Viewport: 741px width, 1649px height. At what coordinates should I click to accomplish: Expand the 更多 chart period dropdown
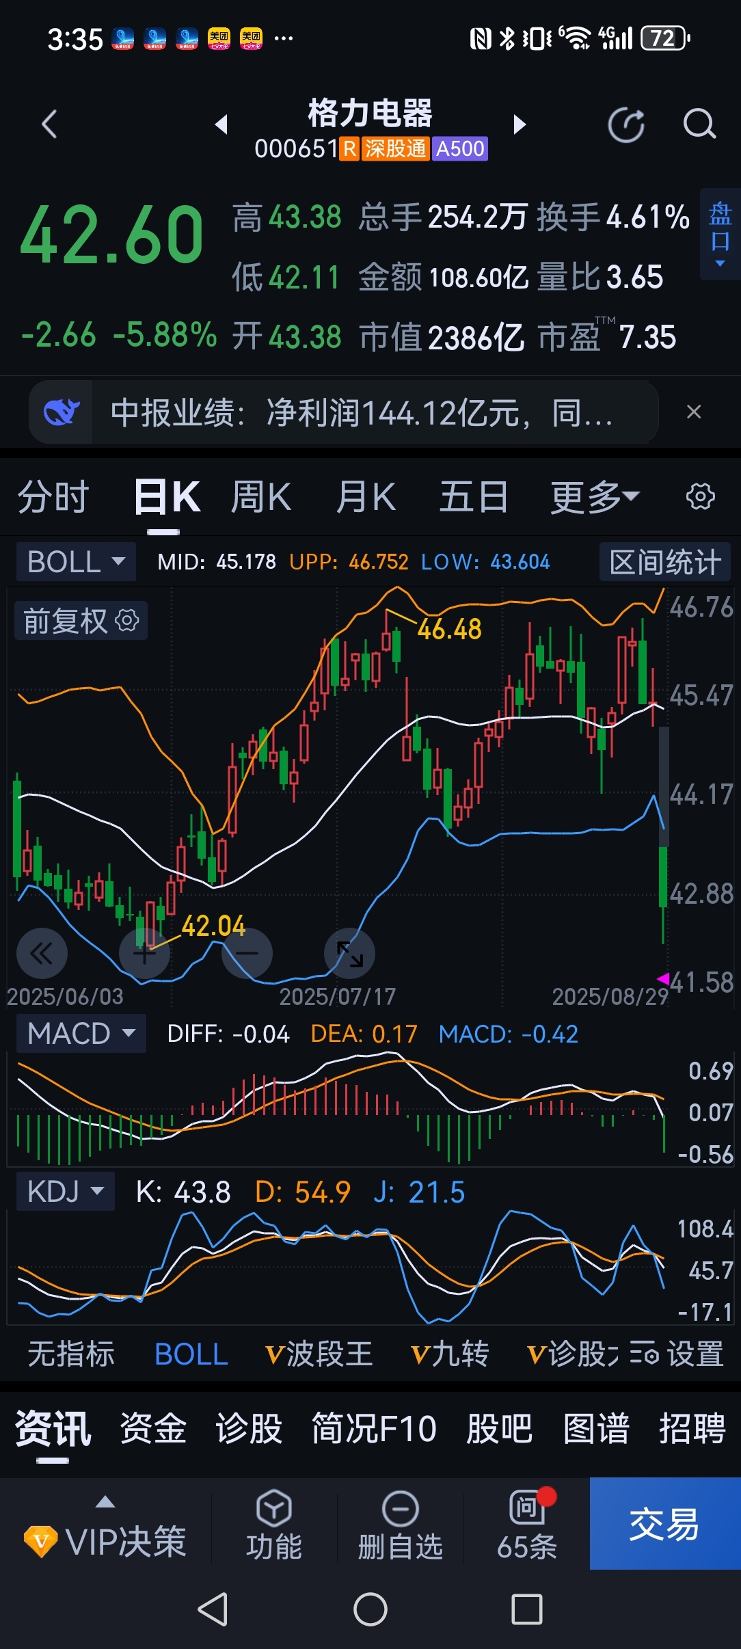point(595,496)
